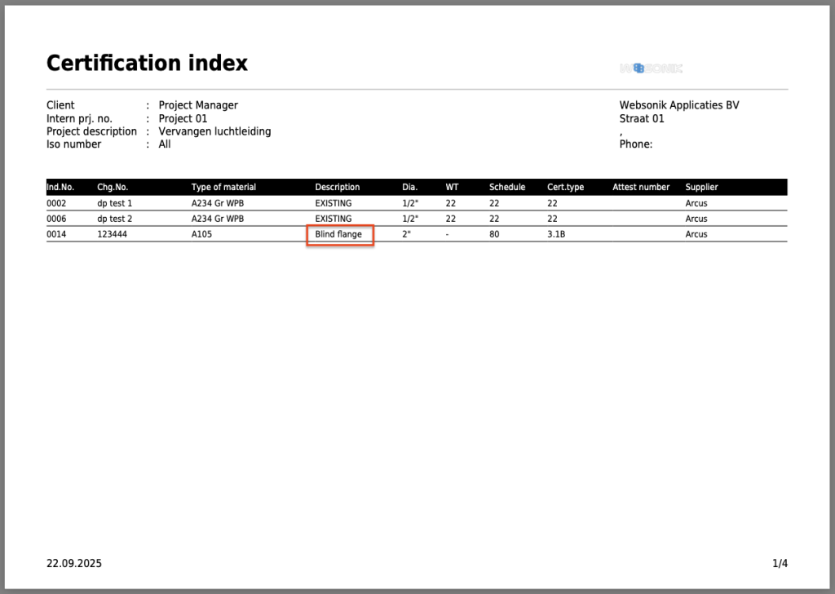Click the Vervangen luchtleiding project description
835x594 pixels.
[x=214, y=131]
